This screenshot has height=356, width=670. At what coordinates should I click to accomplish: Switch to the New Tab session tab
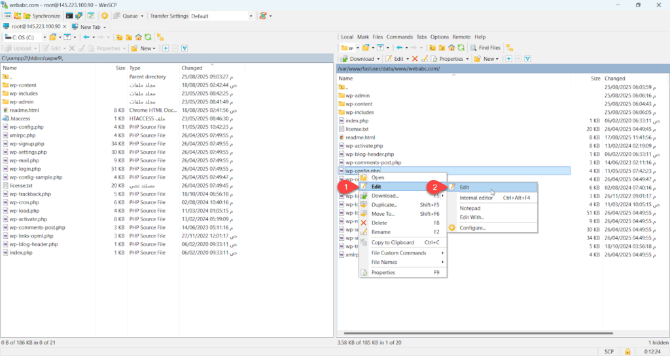pos(90,27)
